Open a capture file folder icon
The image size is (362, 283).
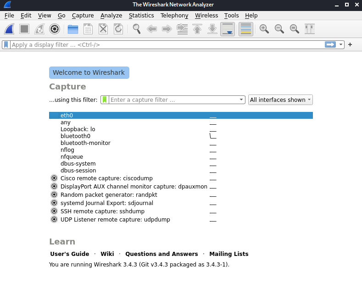coord(73,29)
